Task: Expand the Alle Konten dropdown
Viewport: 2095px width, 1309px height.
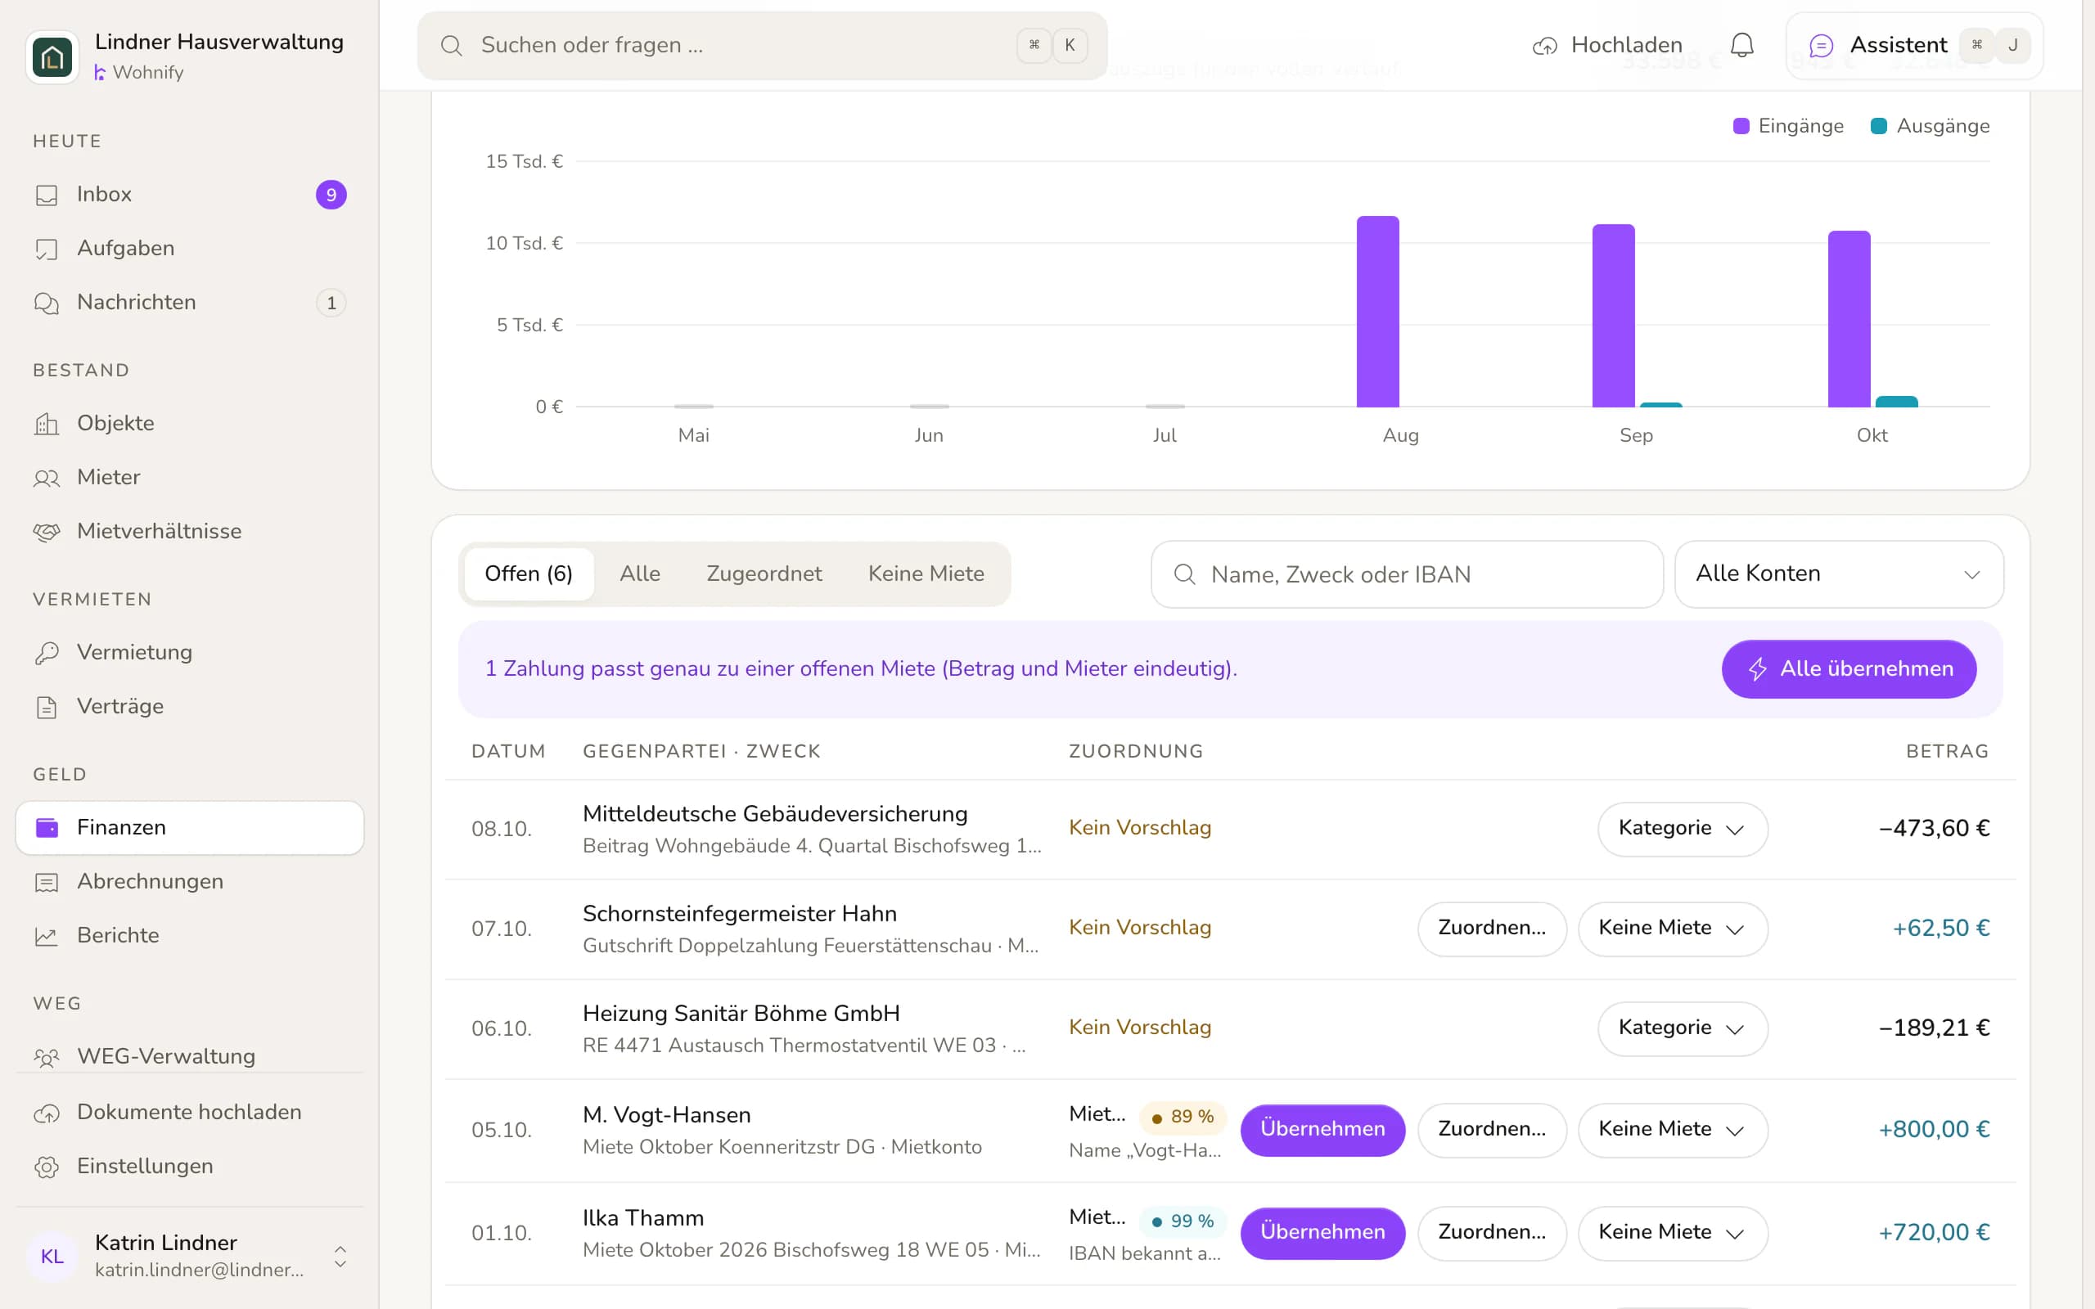Action: point(1839,574)
